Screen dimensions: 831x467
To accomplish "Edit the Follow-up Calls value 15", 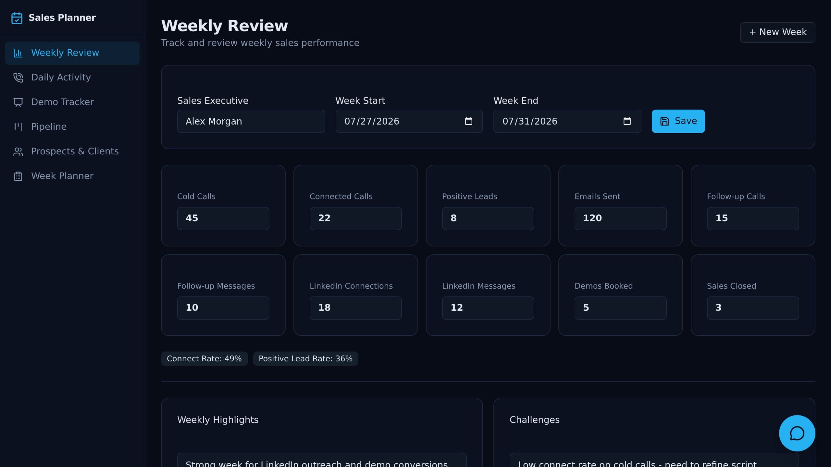I will coord(753,218).
